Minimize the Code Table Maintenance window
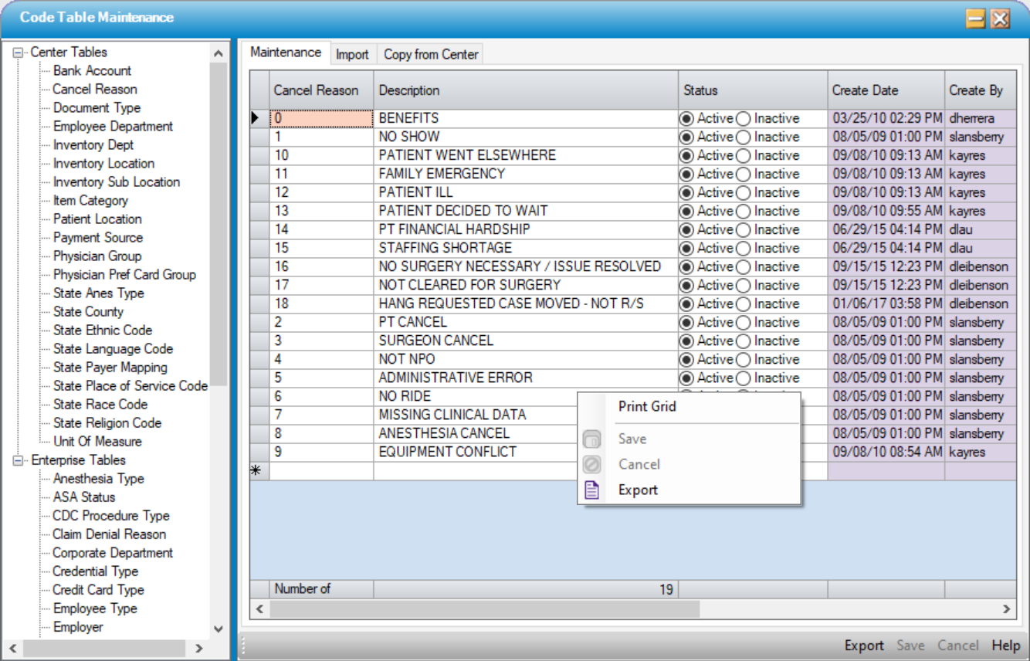The width and height of the screenshot is (1030, 661). point(975,19)
